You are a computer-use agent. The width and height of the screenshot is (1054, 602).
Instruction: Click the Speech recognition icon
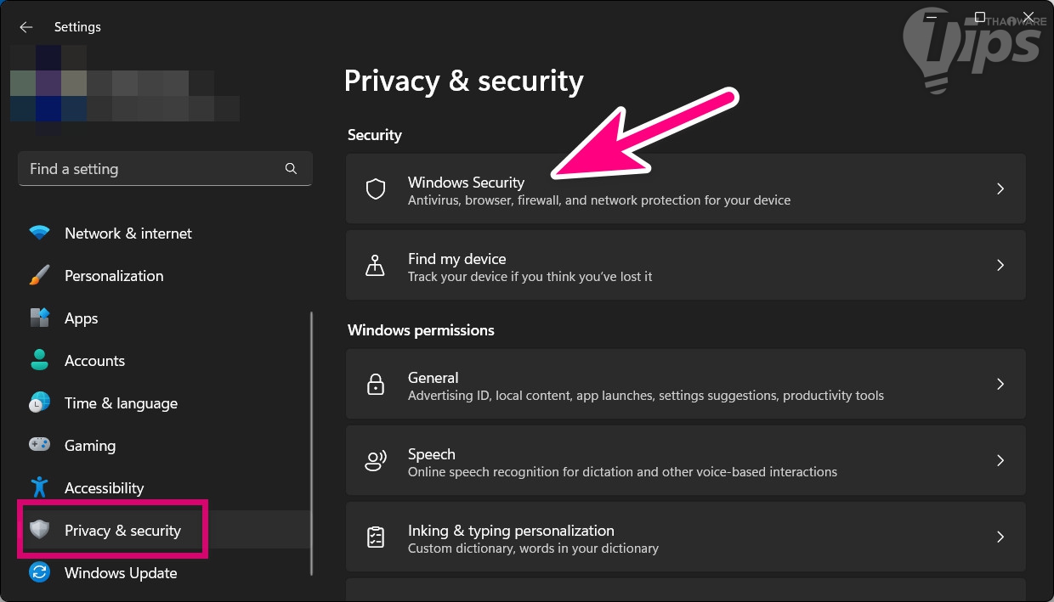click(376, 460)
